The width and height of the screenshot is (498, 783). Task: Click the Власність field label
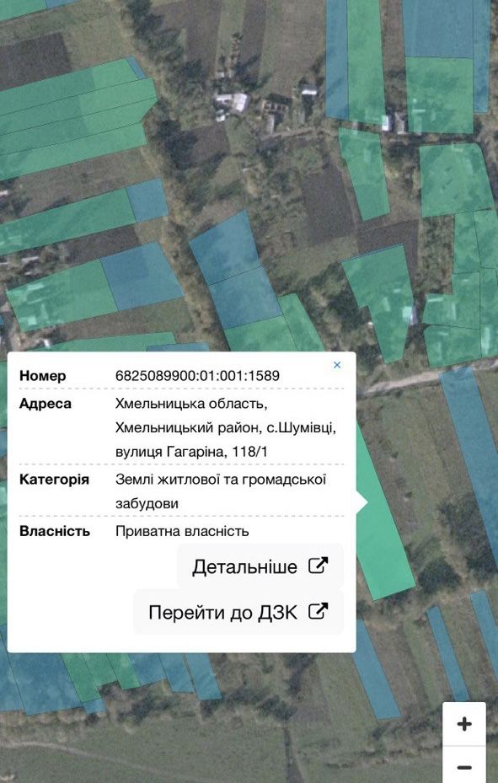(x=55, y=531)
